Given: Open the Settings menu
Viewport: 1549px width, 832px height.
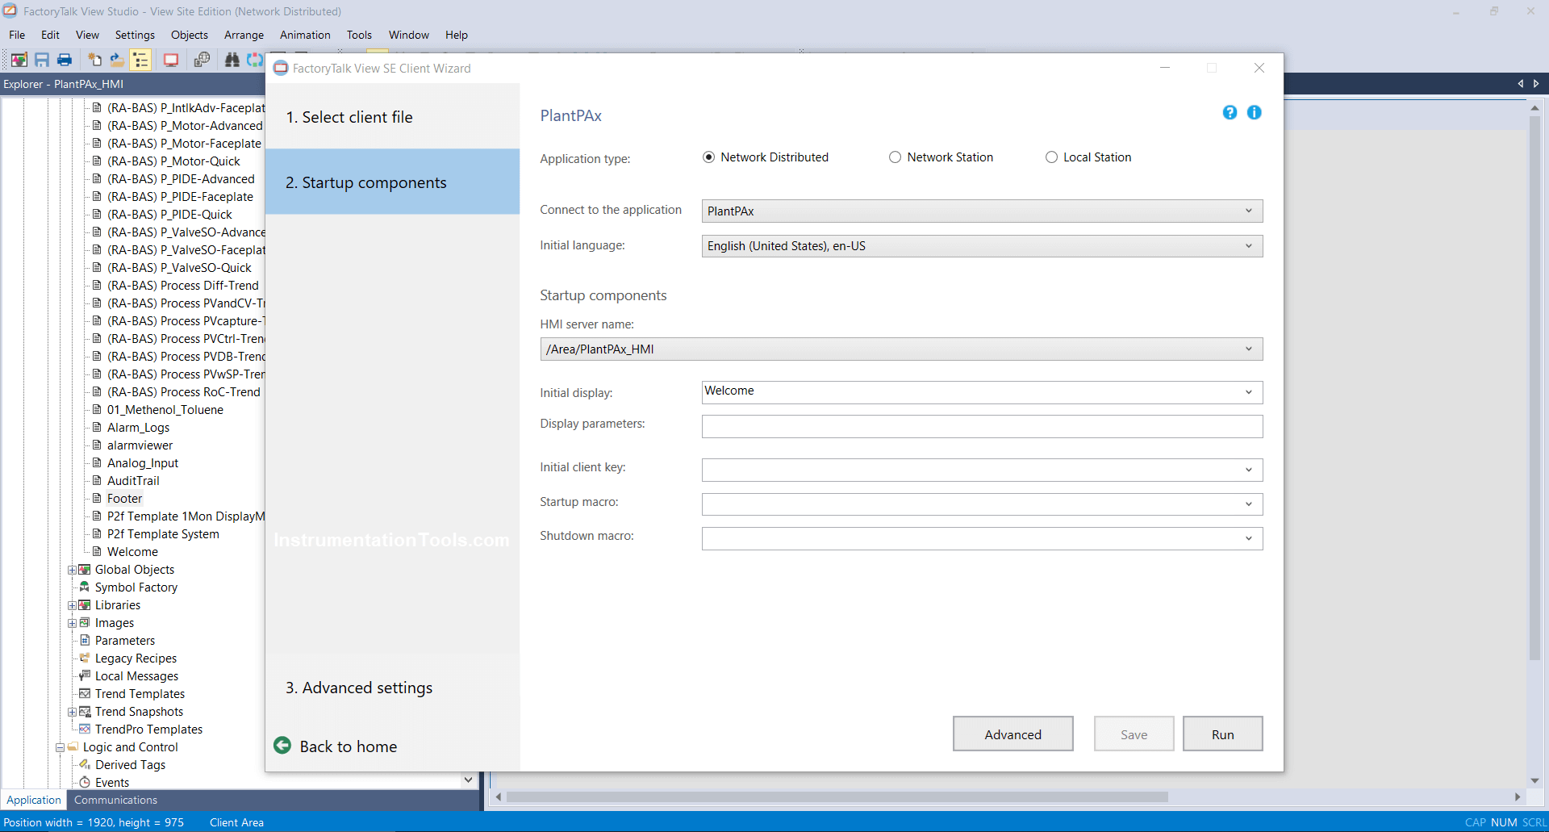Looking at the screenshot, I should [135, 35].
